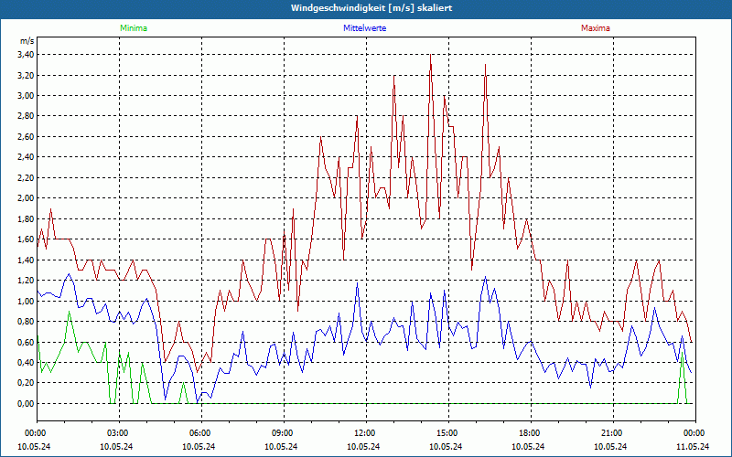The height and width of the screenshot is (457, 732).
Task: Select the green 'Minima' legend label
Action: click(134, 28)
